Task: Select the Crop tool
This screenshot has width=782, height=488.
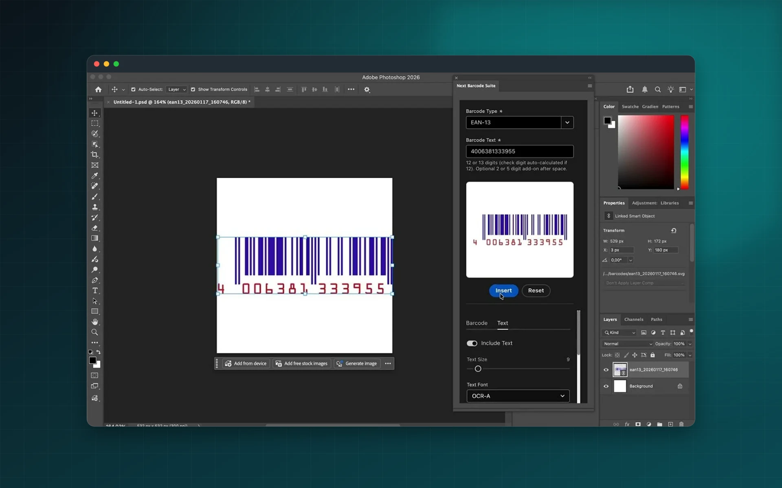Action: pyautogui.click(x=94, y=155)
